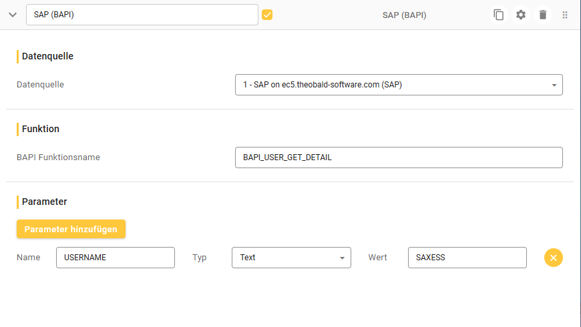
Task: Remove the USERNAME parameter with X icon
Action: coord(554,258)
